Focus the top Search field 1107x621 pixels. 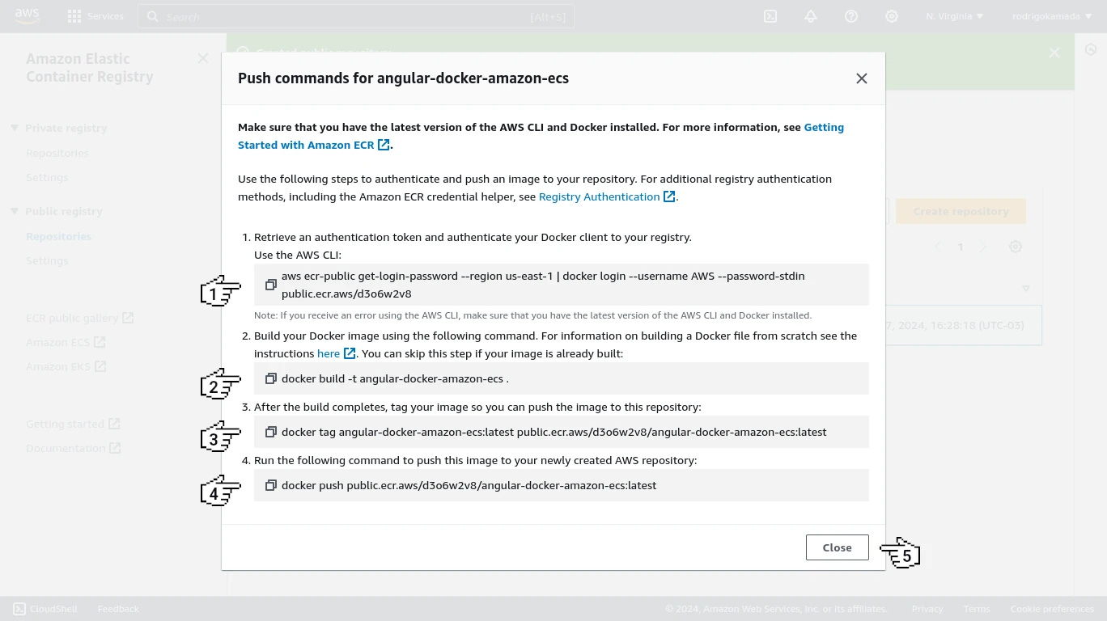[x=356, y=16]
